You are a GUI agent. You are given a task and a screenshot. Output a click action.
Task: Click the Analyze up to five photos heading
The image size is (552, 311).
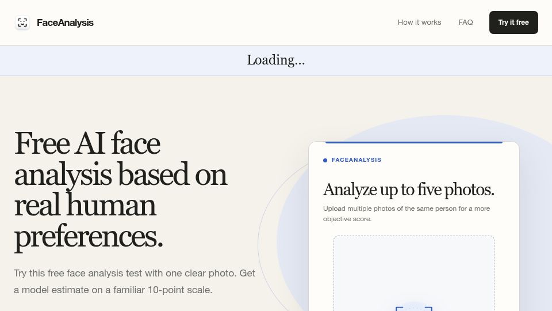click(408, 189)
